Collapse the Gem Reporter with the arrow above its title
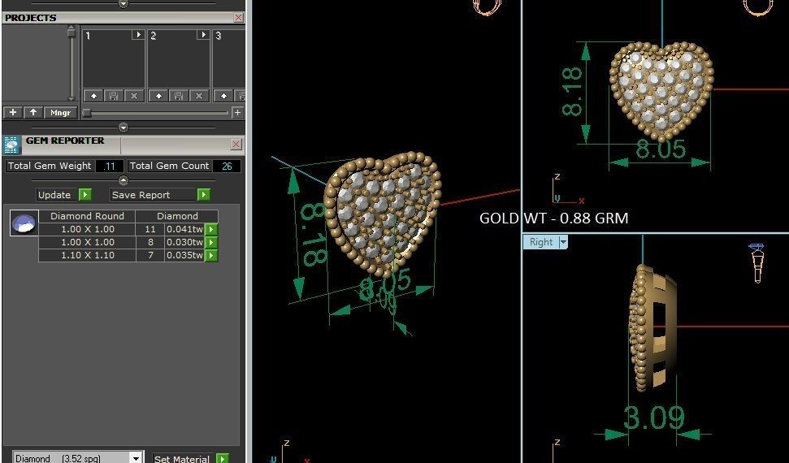The width and height of the screenshot is (789, 463). [x=124, y=128]
